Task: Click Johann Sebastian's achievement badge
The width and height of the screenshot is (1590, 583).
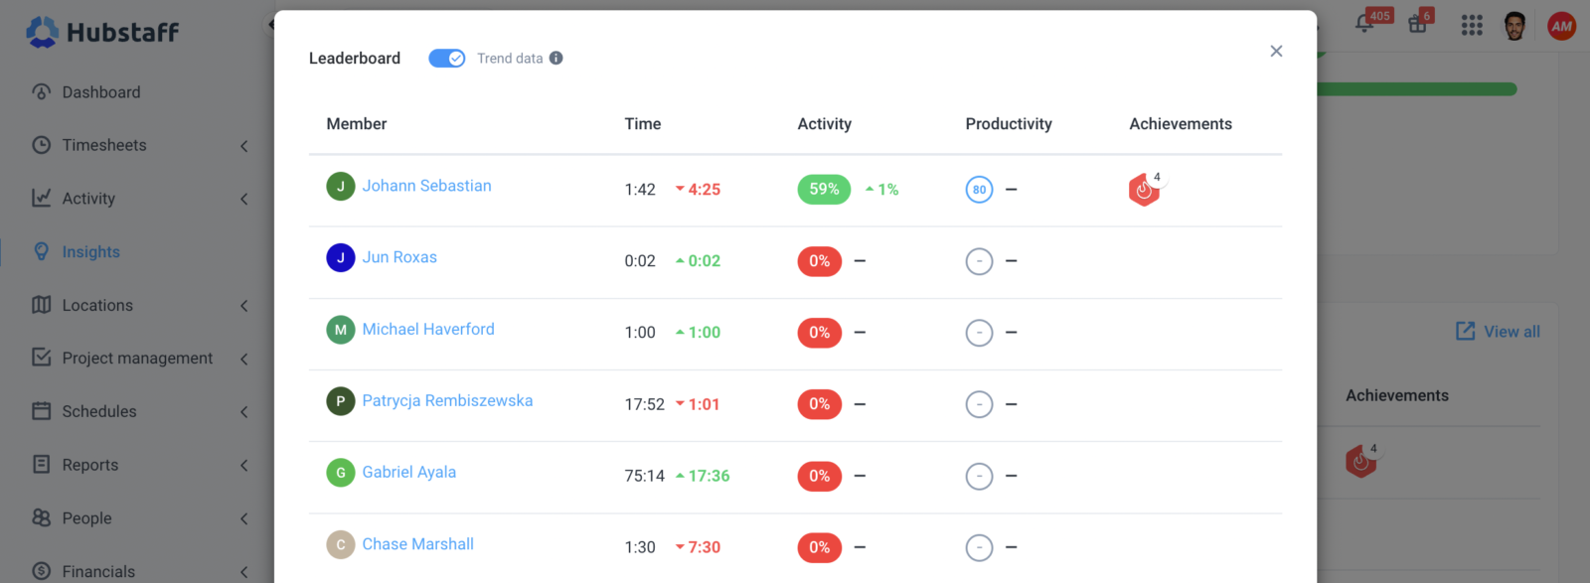Action: pyautogui.click(x=1144, y=189)
